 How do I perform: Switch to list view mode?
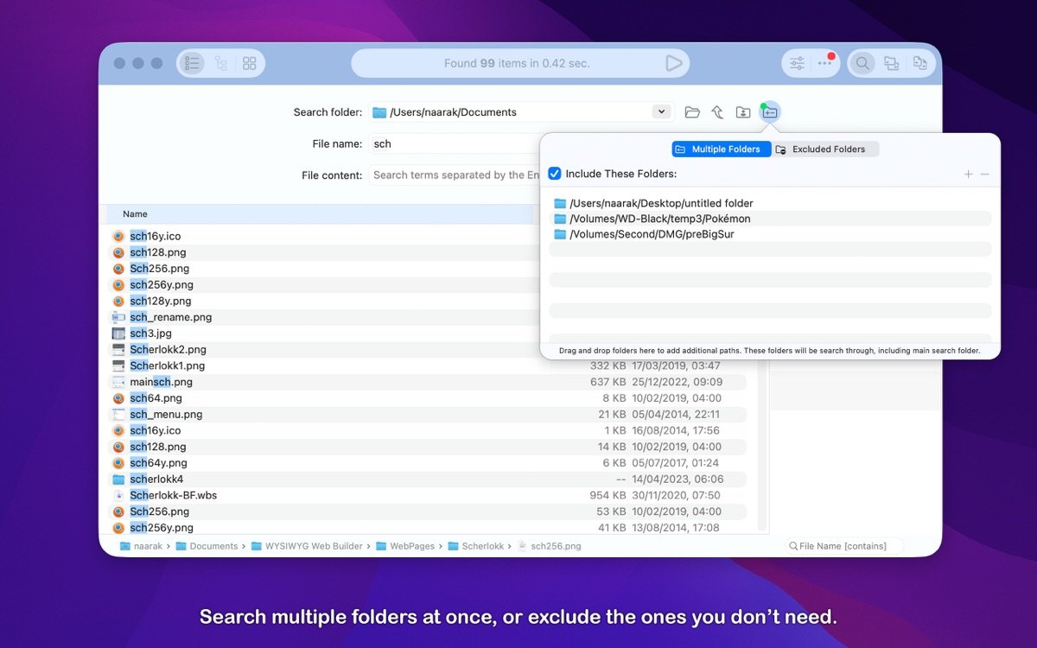(x=192, y=63)
